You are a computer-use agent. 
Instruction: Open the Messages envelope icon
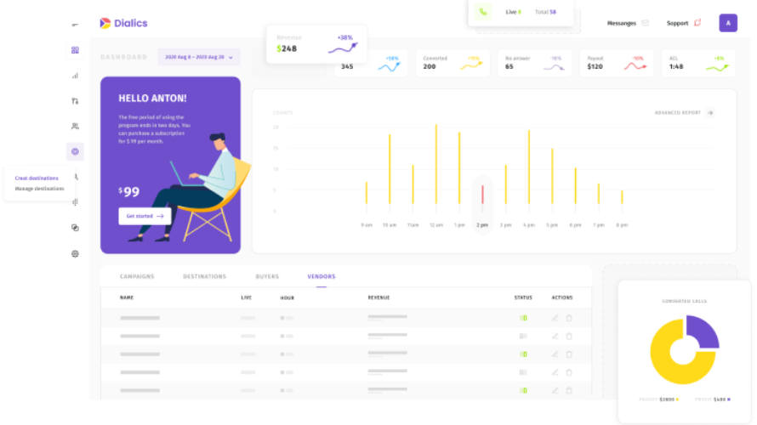click(x=646, y=23)
